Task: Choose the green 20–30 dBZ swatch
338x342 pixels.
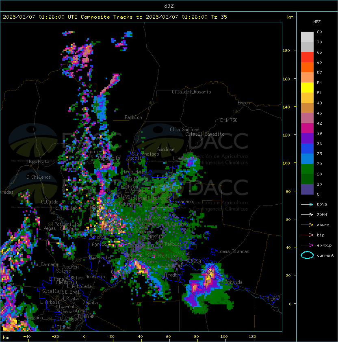Action: (307, 169)
